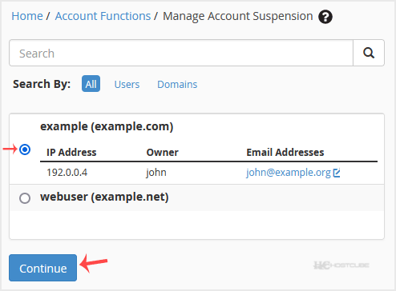This screenshot has width=396, height=291.
Task: Filter search by Domains
Action: (177, 85)
